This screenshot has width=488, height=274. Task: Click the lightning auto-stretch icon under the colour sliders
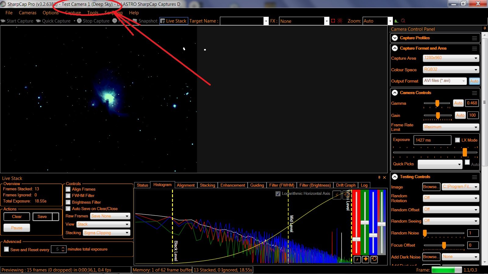(357, 259)
